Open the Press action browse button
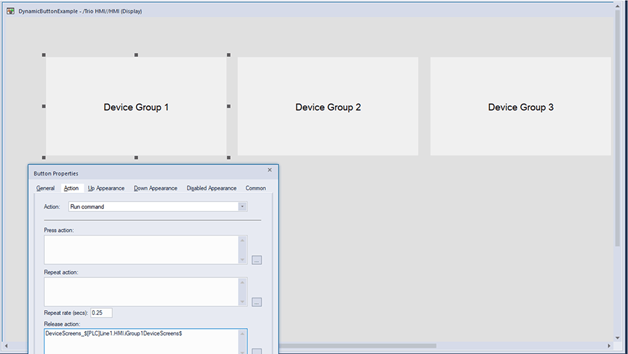Image resolution: width=628 pixels, height=354 pixels. click(x=257, y=260)
